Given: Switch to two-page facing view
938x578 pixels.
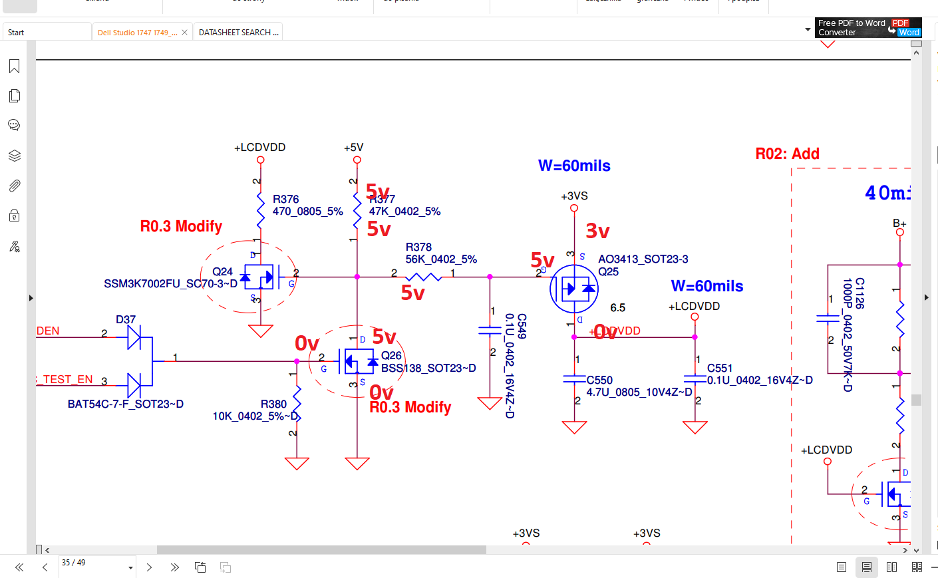Looking at the screenshot, I should (891, 567).
